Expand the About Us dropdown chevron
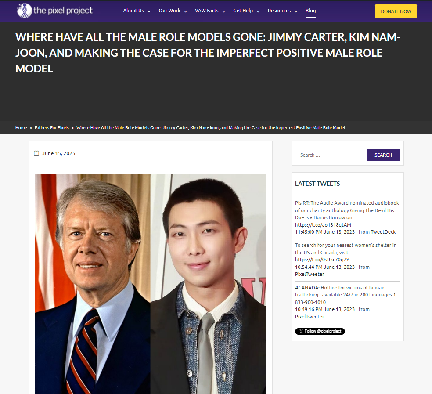 point(149,11)
